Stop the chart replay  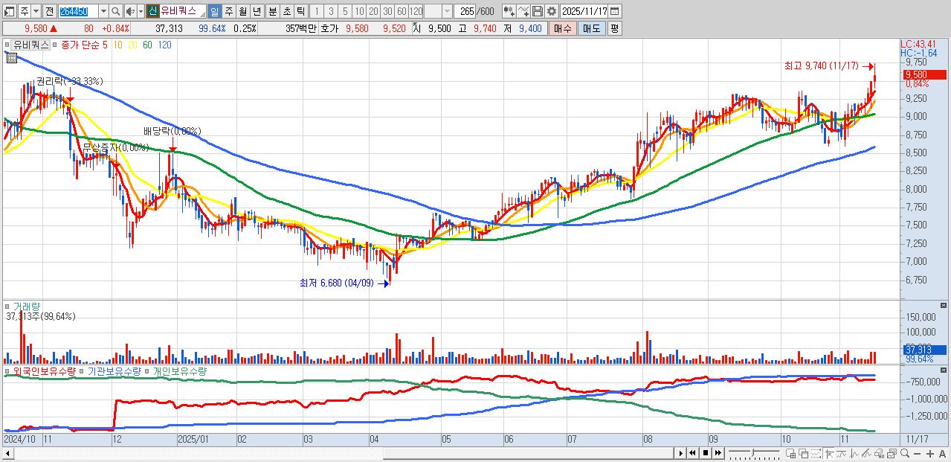tap(706, 452)
